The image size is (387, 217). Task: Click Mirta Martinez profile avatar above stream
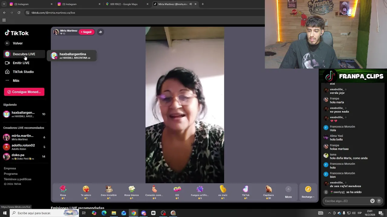56,32
